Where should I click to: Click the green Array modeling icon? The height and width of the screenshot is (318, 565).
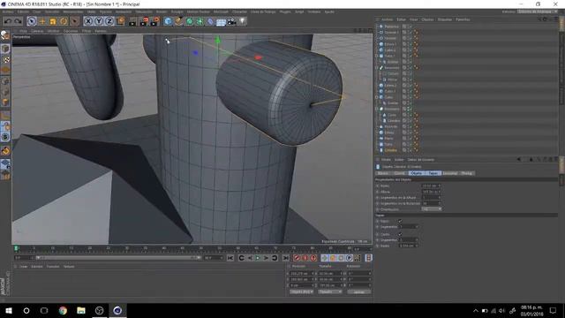tap(200, 21)
